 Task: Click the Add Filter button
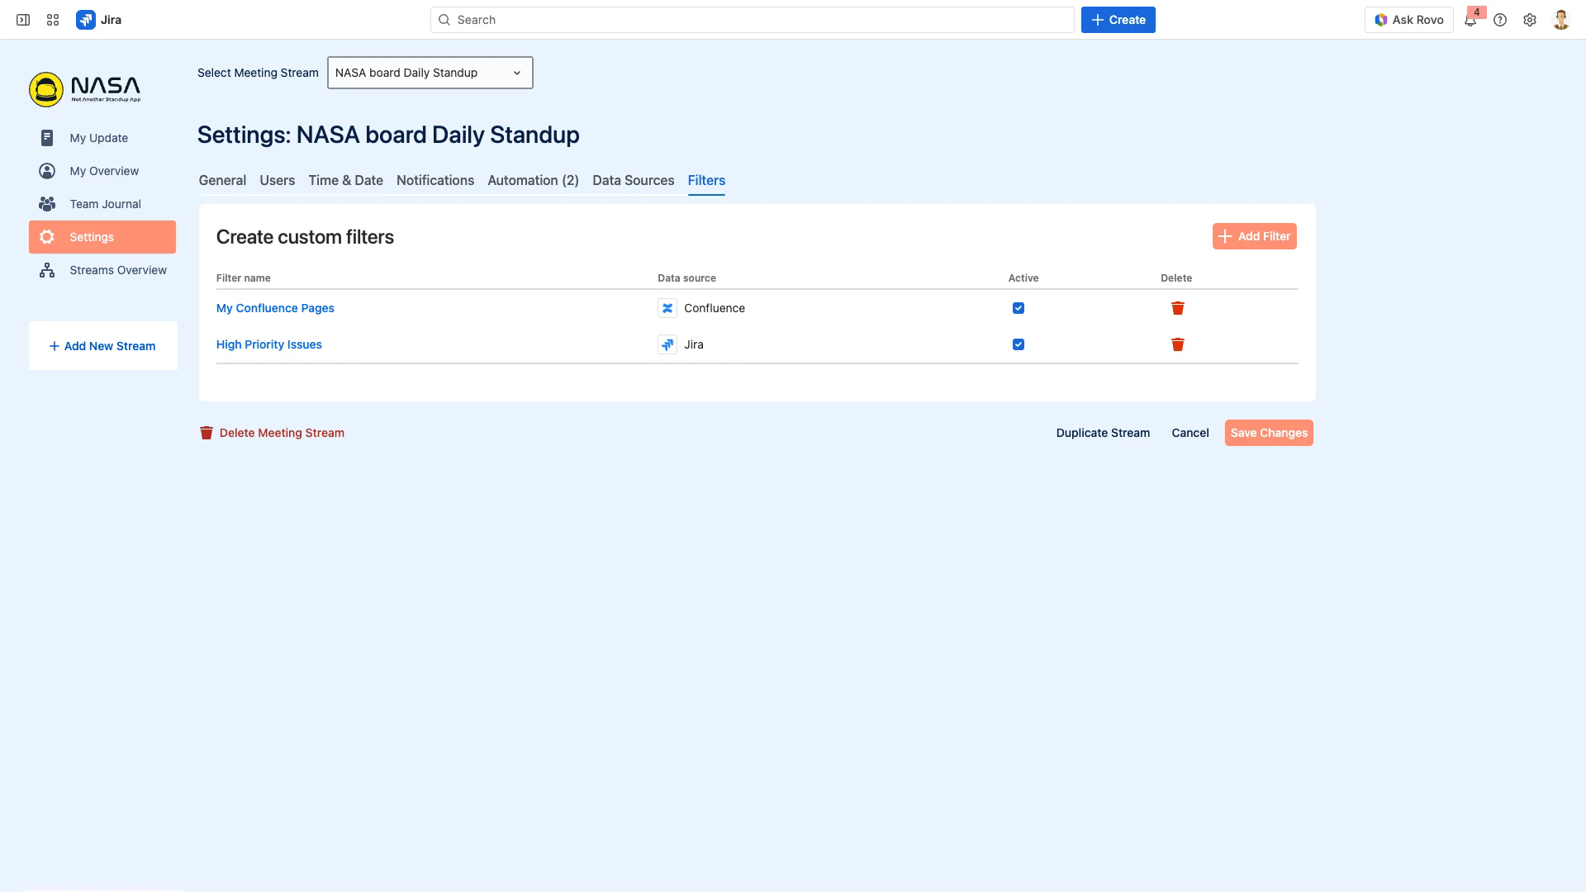point(1254,236)
